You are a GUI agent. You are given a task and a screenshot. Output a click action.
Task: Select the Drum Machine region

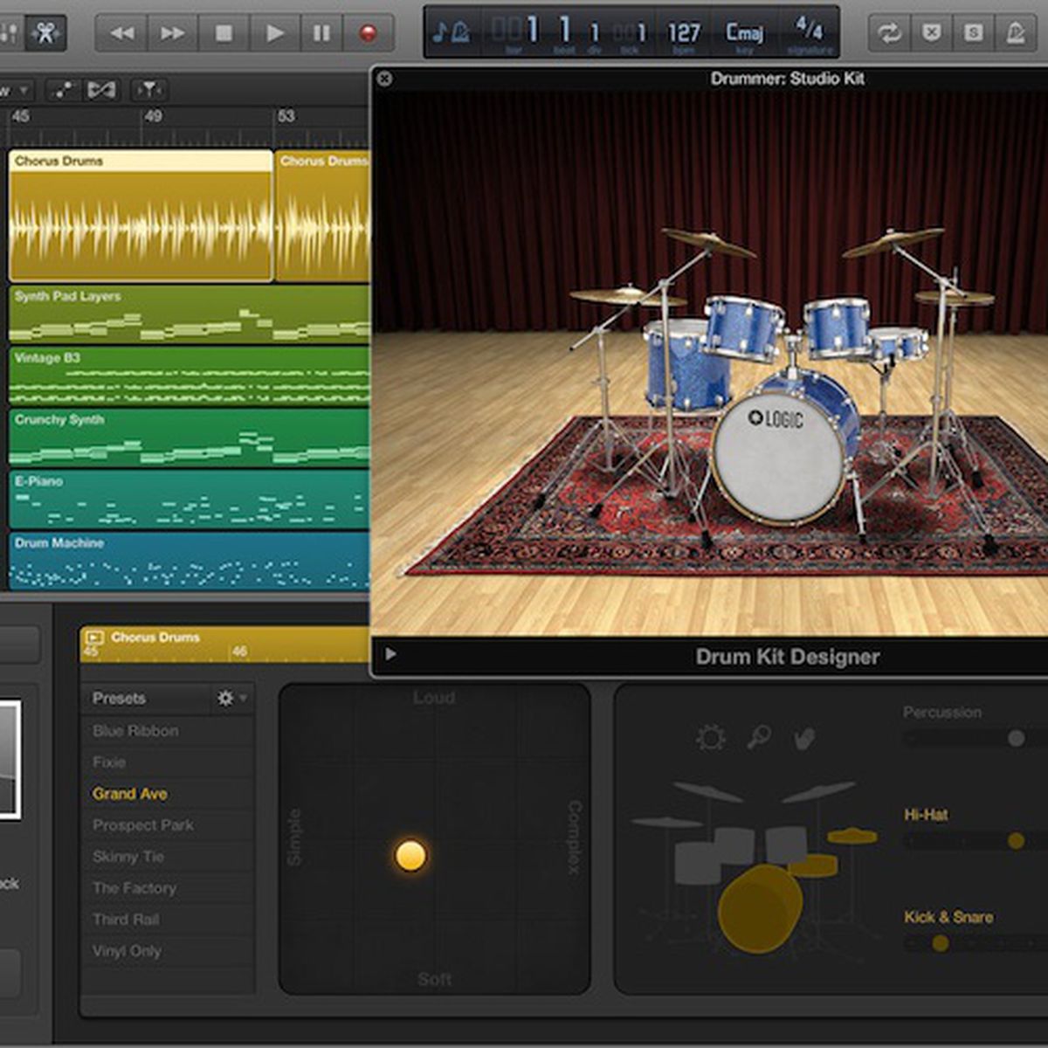point(189,562)
